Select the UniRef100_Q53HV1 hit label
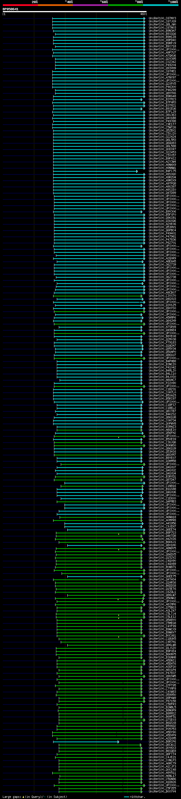The height and width of the screenshot is (799, 181). point(162,227)
